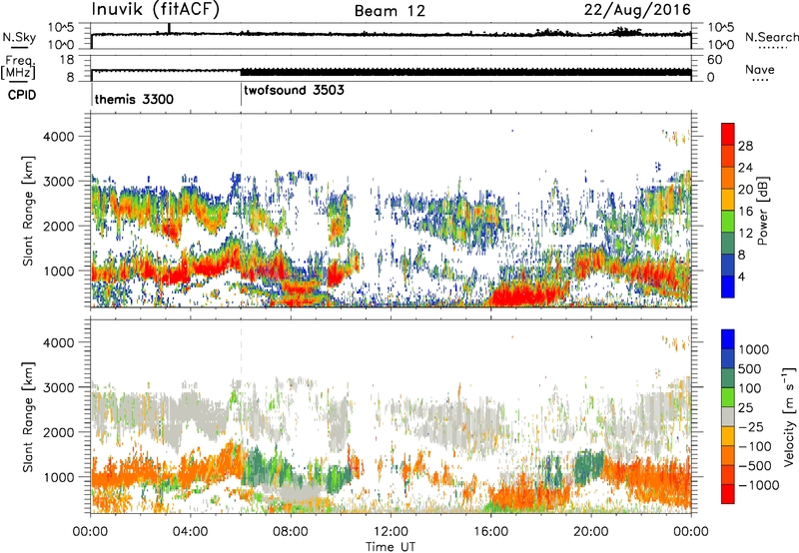
Task: Click the light green 12-16 dB power band
Action: point(728,221)
